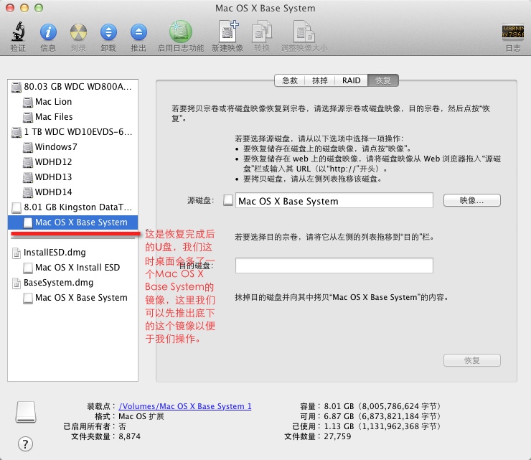Select the WDHD12 volume
The image size is (531, 460).
coord(72,162)
